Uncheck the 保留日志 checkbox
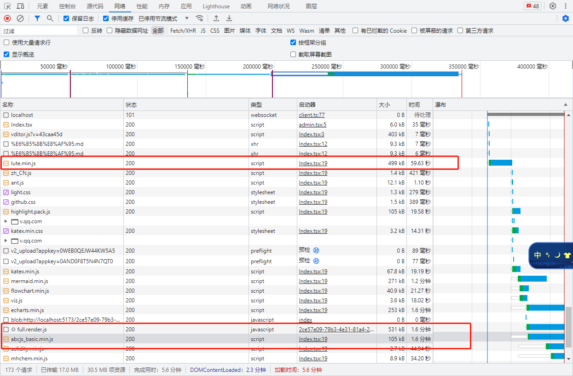 tap(66, 18)
